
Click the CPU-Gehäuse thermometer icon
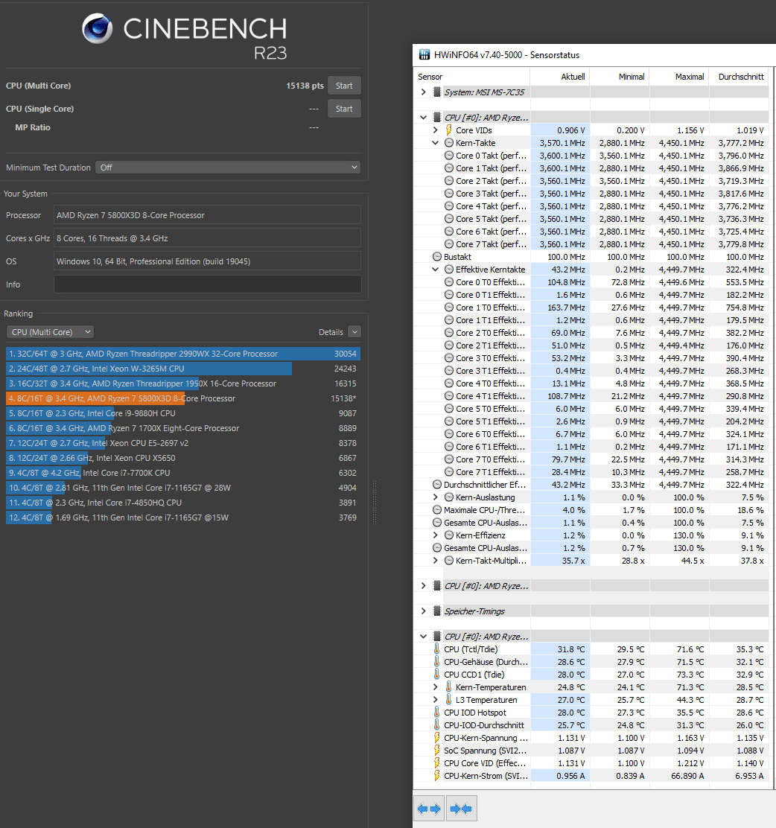437,662
